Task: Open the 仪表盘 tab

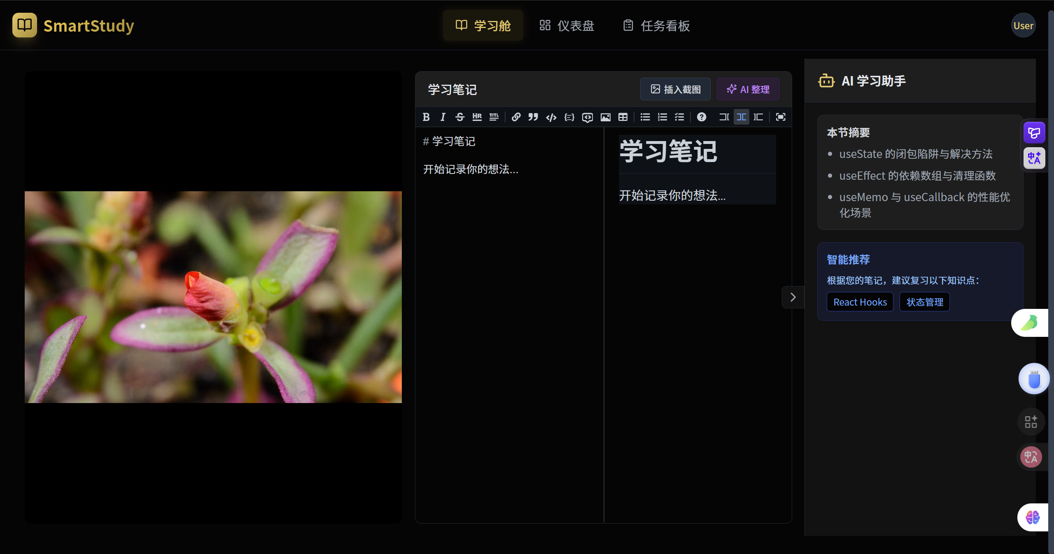Action: point(567,25)
